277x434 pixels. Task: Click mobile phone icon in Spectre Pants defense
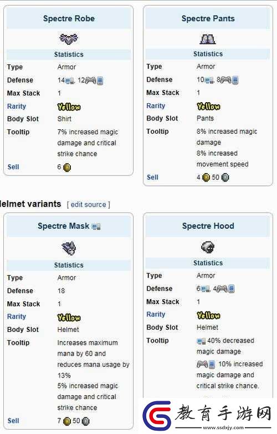235,80
